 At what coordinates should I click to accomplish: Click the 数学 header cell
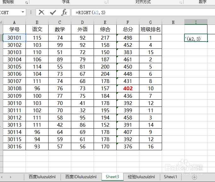pos(60,30)
